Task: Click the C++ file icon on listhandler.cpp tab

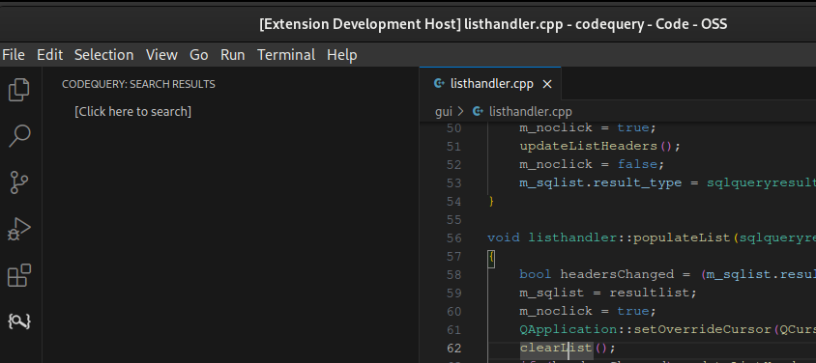Action: coord(439,84)
